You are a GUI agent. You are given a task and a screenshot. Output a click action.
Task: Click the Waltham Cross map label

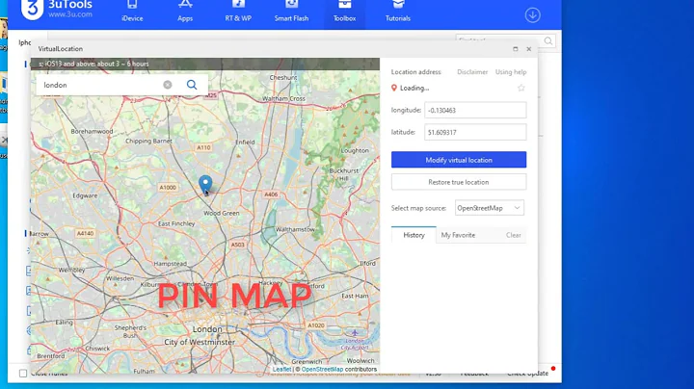point(283,98)
